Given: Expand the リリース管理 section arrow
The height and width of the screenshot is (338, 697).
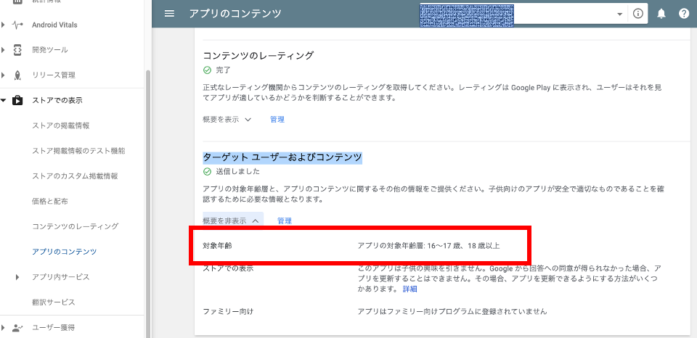Looking at the screenshot, I should (x=3, y=75).
